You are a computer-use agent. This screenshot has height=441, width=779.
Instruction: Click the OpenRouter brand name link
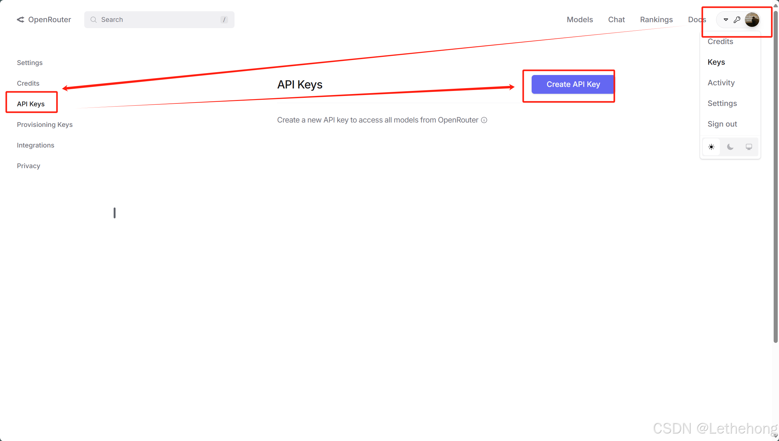coord(49,20)
